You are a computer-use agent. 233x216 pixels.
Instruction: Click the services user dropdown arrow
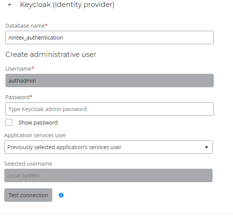(x=206, y=147)
